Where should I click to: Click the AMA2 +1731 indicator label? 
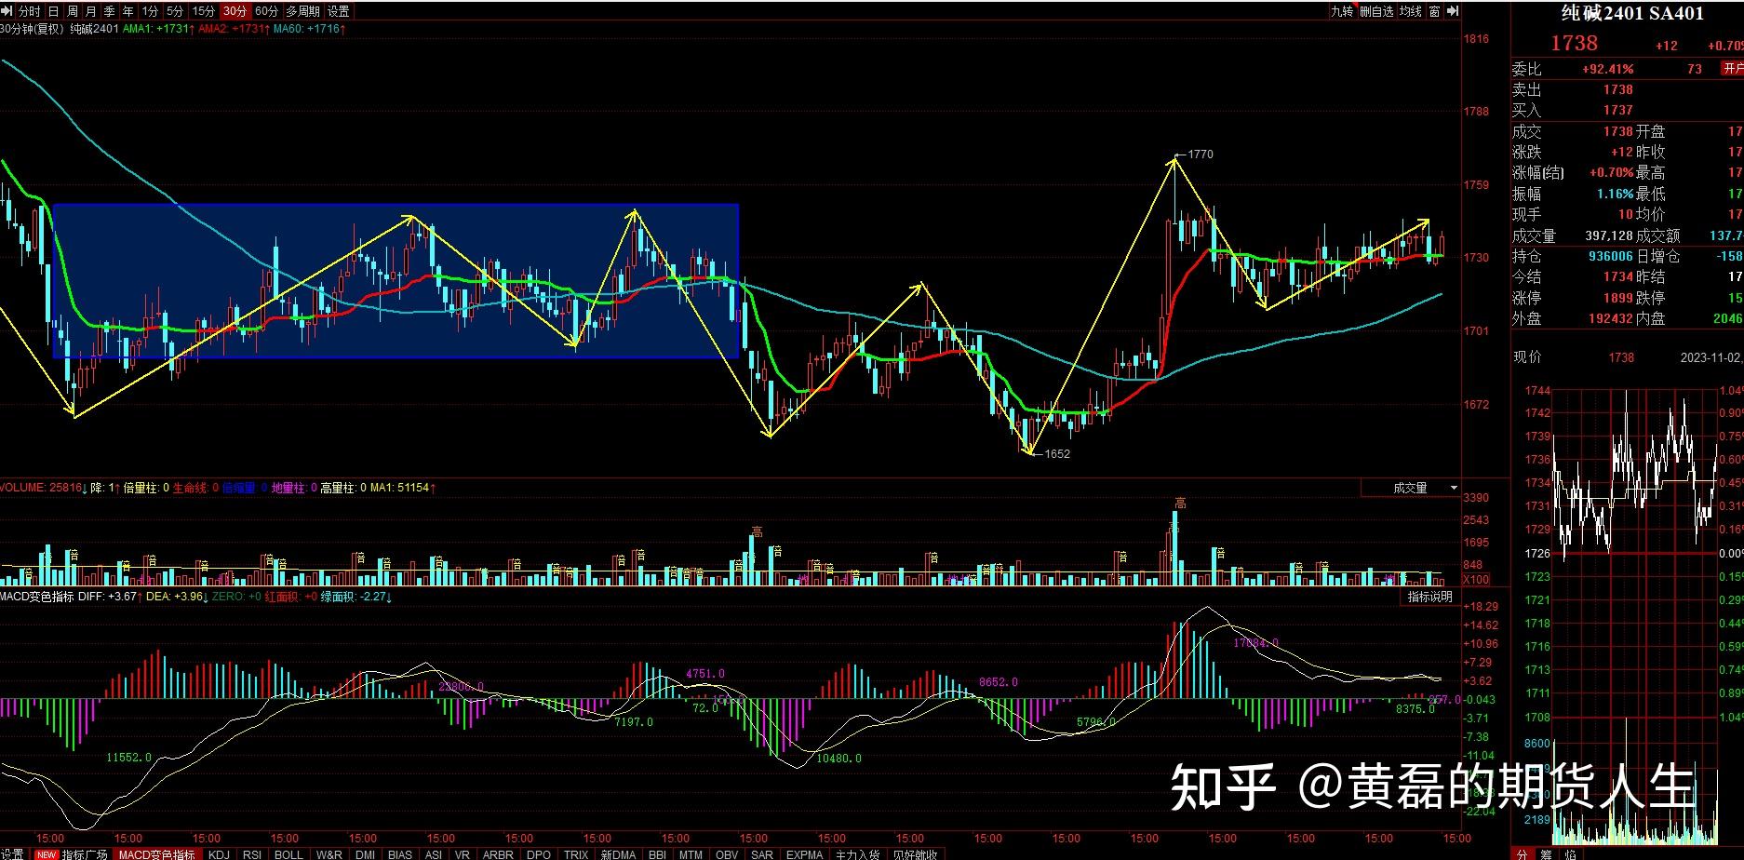[x=233, y=29]
